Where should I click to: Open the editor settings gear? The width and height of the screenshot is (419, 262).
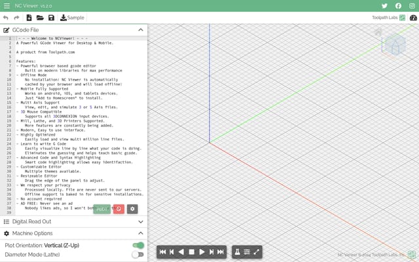pyautogui.click(x=132, y=209)
